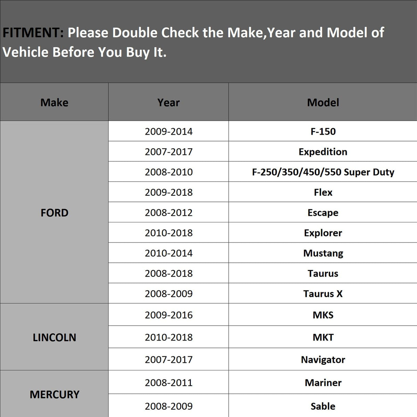Click the Explorer model cell

[323, 232]
